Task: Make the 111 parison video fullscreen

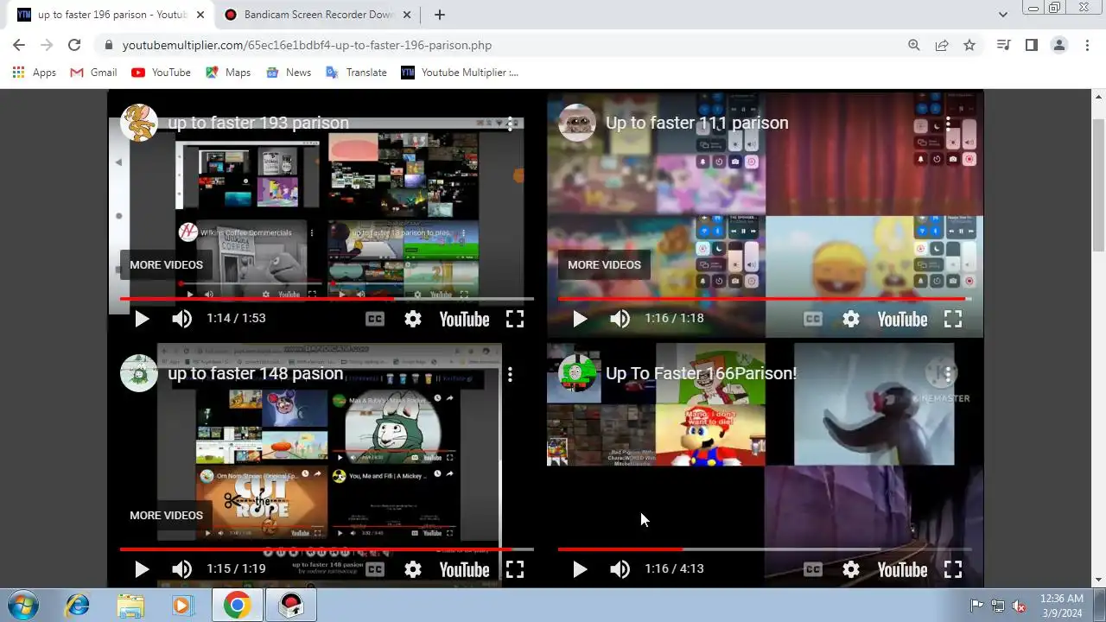Action: 953,319
